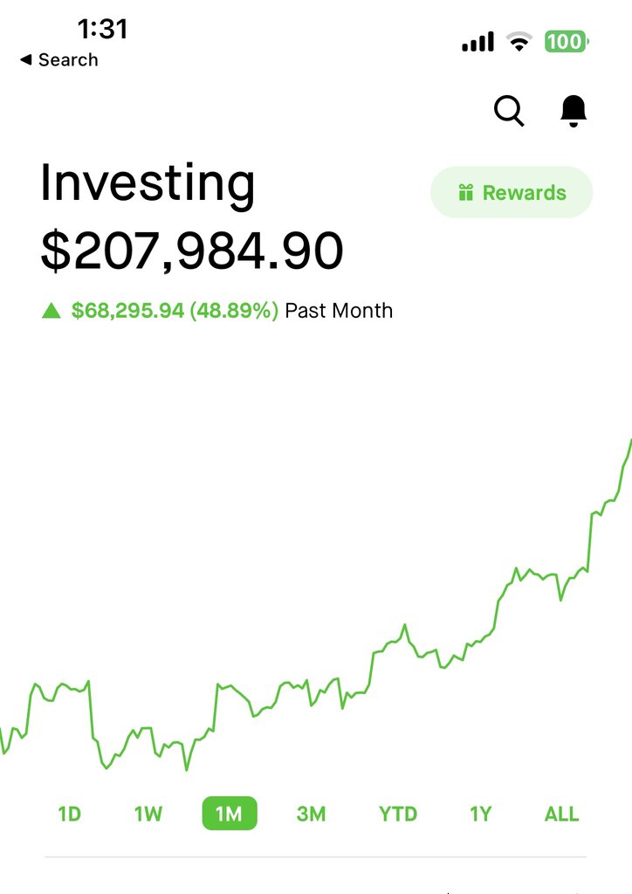Switch chart to 1Y range
This screenshot has width=632, height=894.
pyautogui.click(x=480, y=814)
